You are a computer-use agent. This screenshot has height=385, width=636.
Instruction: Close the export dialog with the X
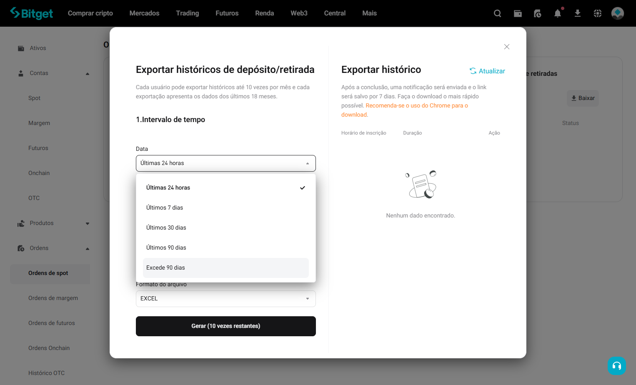(x=507, y=47)
